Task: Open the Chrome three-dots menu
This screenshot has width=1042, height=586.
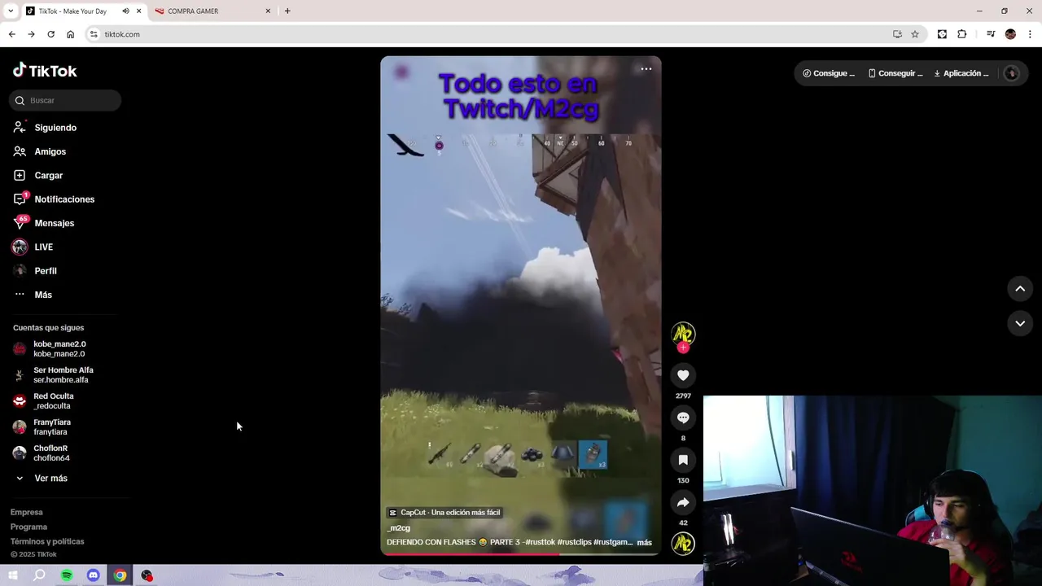Action: point(1031,34)
